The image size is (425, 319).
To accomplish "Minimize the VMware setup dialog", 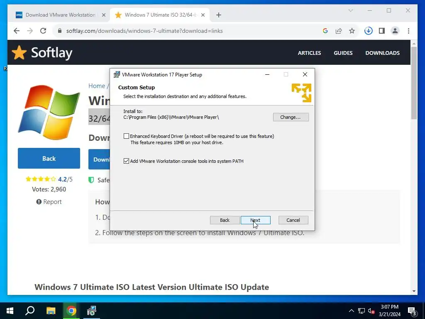I will tap(267, 75).
